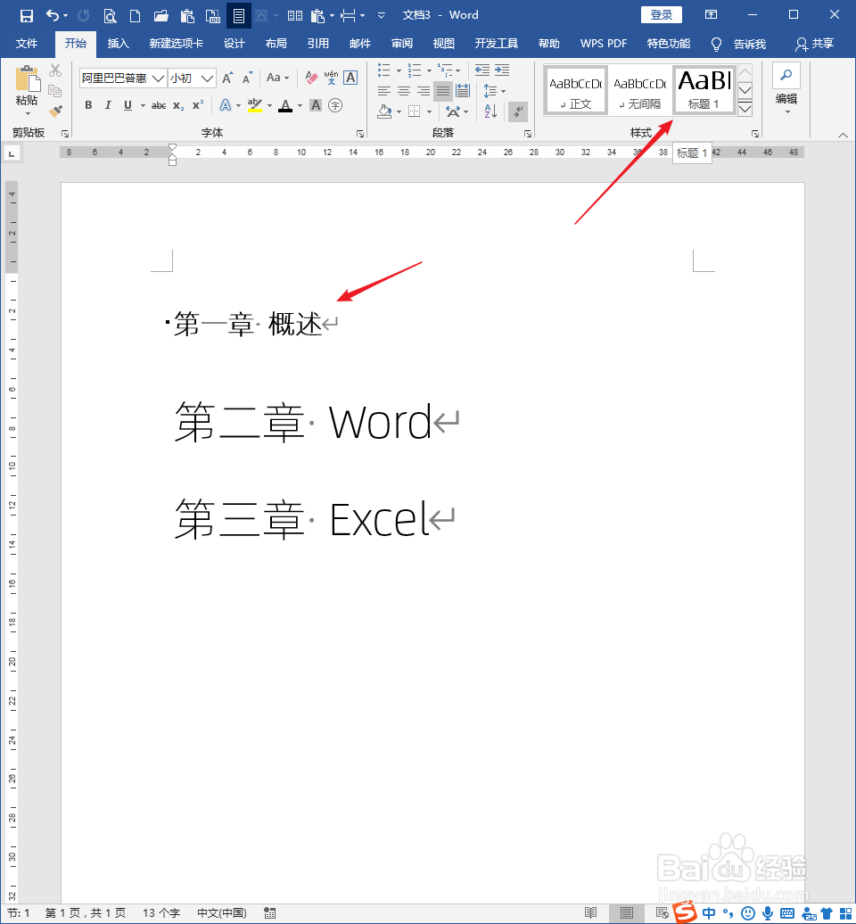Switch to the Insert tab
Screen dimensions: 856x924
click(x=118, y=44)
